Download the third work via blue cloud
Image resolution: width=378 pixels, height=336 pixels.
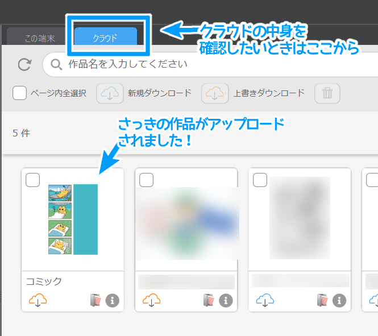[265, 300]
